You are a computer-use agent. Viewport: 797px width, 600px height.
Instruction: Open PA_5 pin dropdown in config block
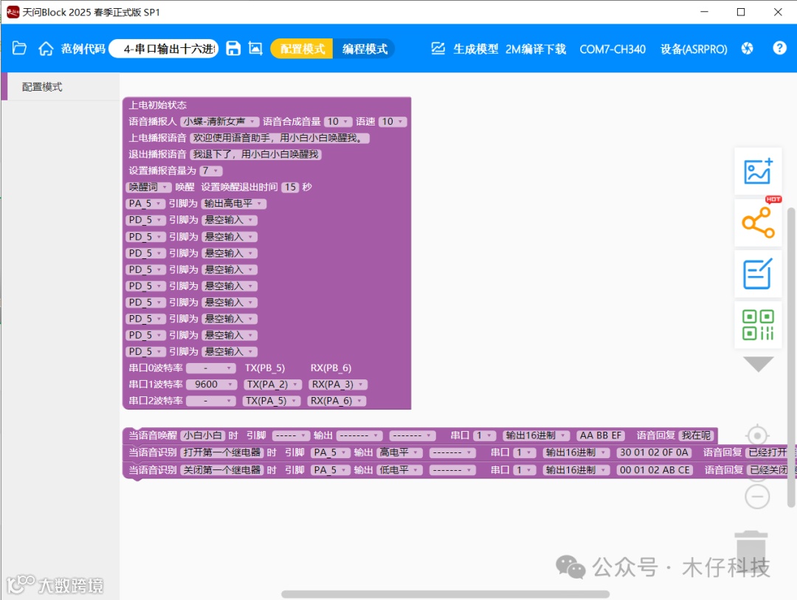[x=145, y=204]
